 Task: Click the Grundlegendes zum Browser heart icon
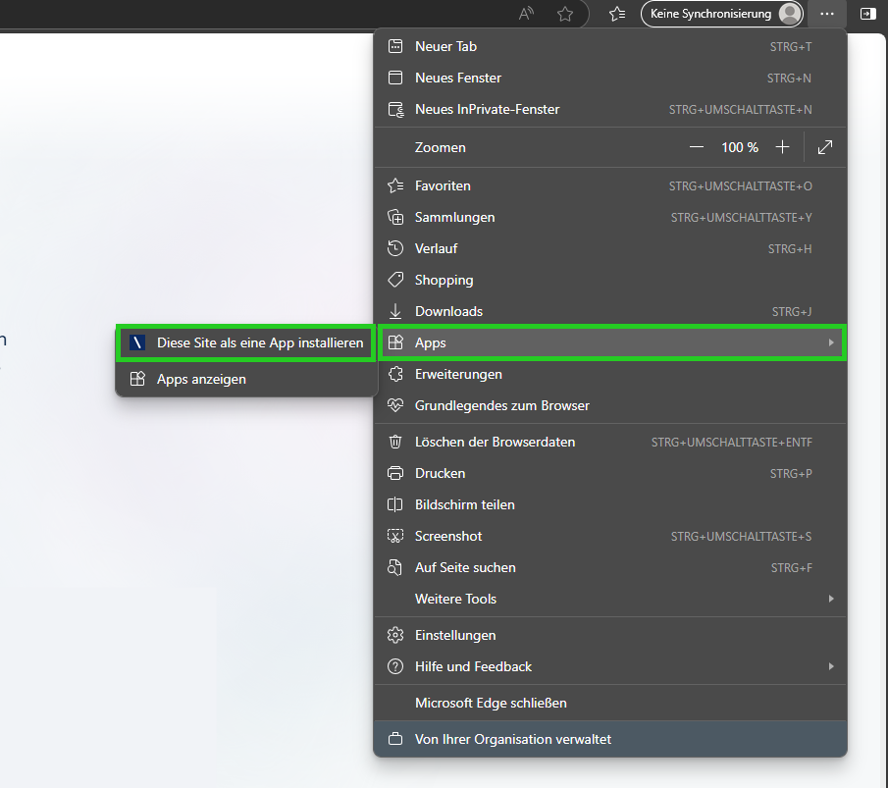pos(395,405)
